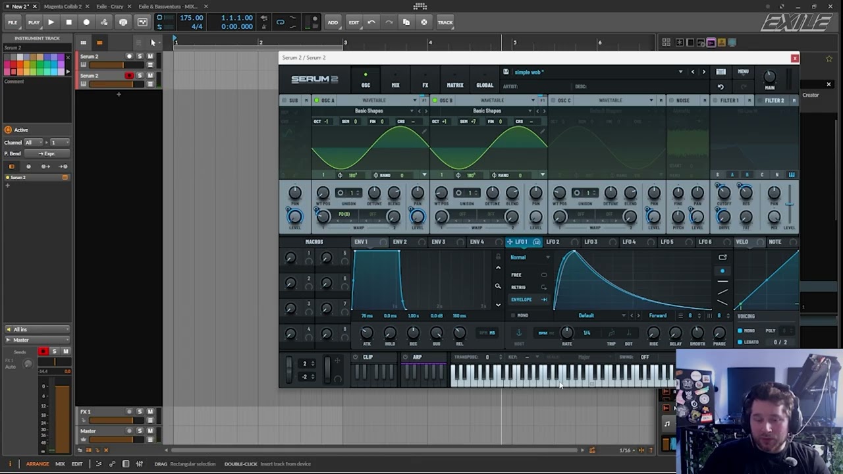The image size is (843, 474).
Task: Go to the previous Serum preset
Action: click(693, 72)
